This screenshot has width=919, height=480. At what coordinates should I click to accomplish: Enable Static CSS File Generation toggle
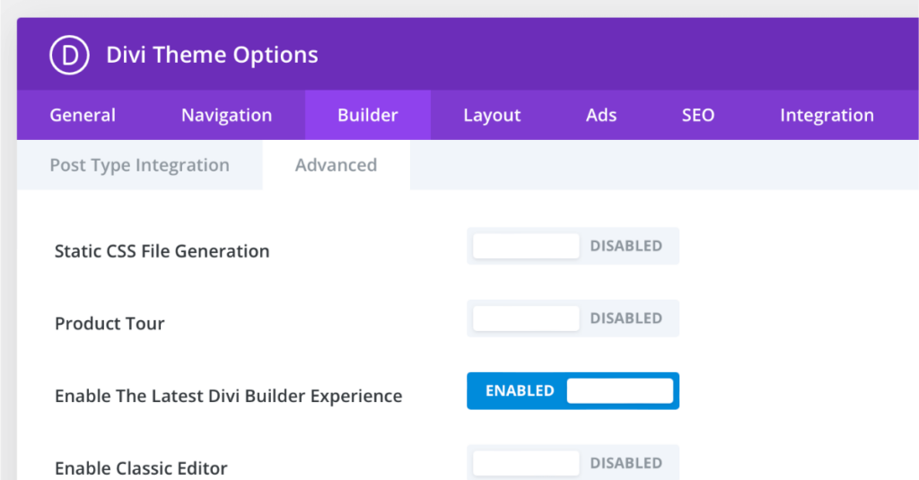point(573,246)
